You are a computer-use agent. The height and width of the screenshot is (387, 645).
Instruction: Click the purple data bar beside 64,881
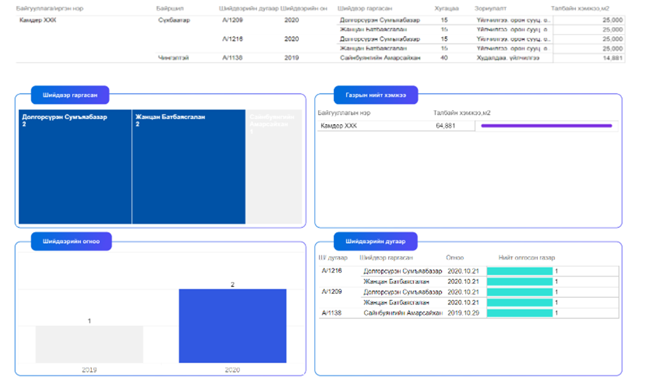(x=546, y=125)
